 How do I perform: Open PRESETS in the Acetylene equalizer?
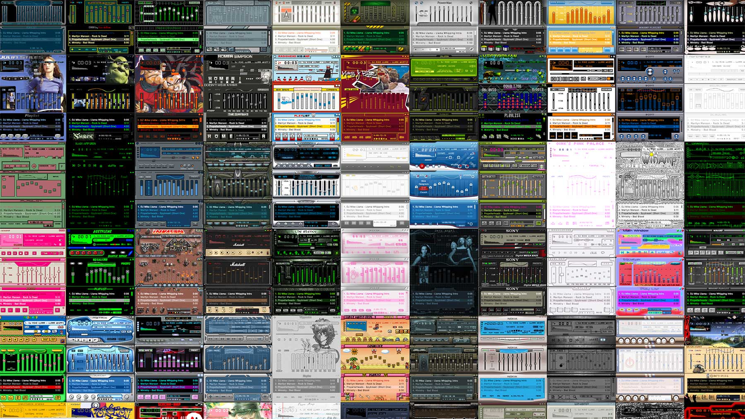[125, 263]
